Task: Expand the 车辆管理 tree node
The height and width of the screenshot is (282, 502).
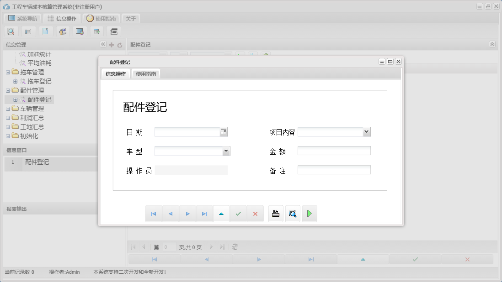Action: click(8, 109)
